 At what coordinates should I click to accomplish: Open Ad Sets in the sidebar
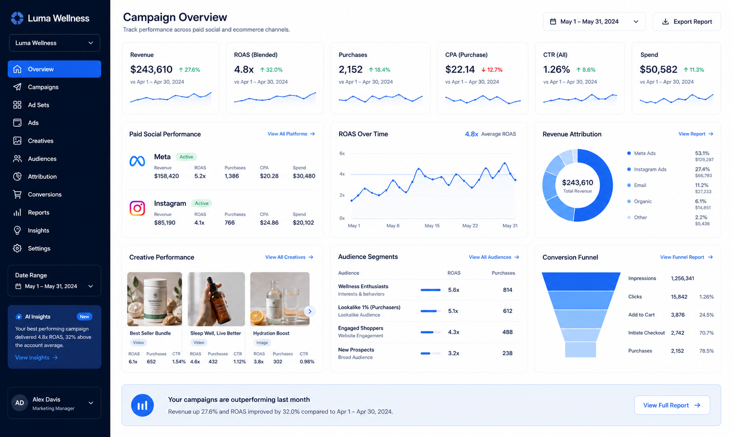pos(54,105)
